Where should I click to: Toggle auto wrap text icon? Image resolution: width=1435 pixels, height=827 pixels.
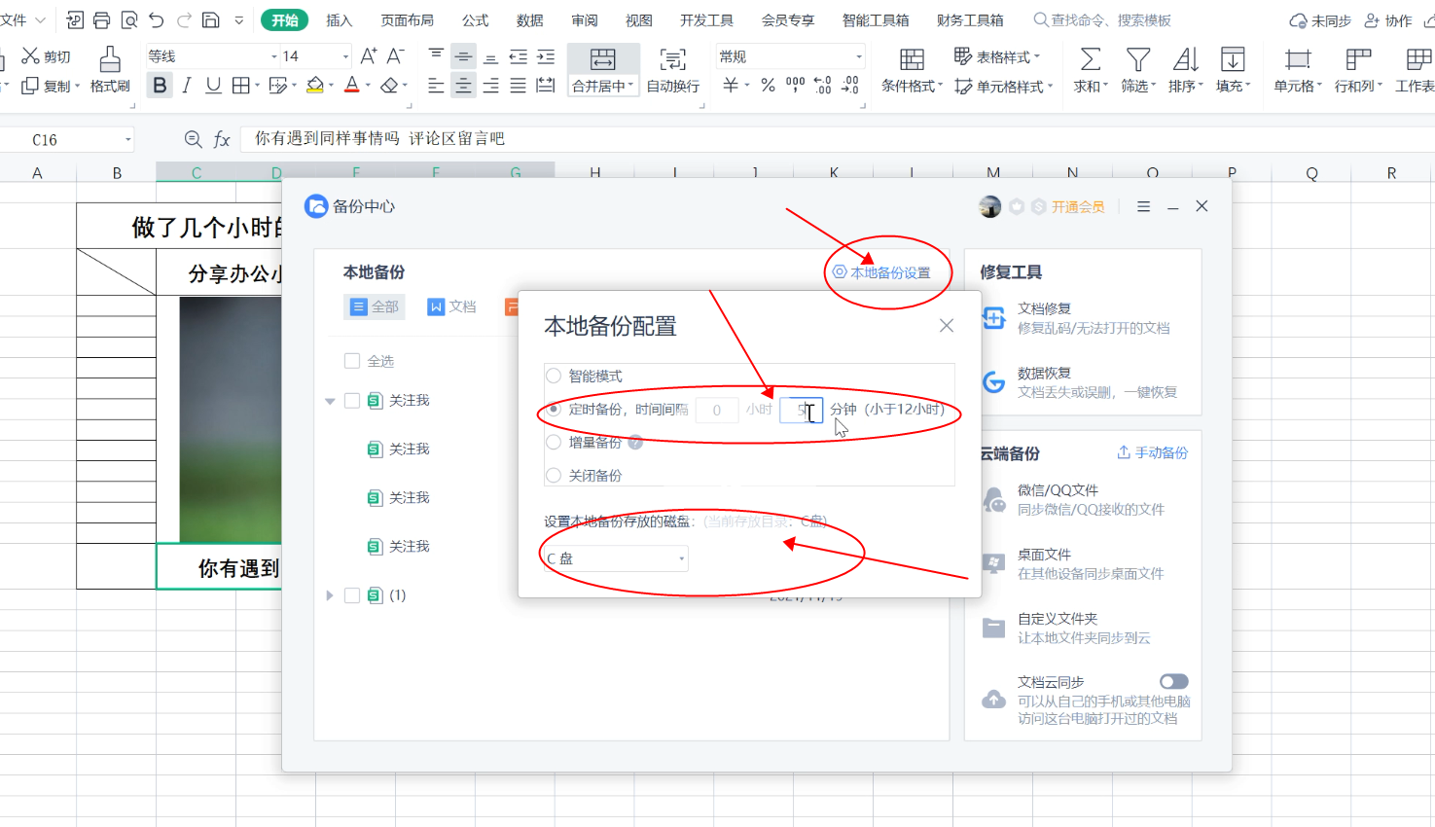pos(672,59)
